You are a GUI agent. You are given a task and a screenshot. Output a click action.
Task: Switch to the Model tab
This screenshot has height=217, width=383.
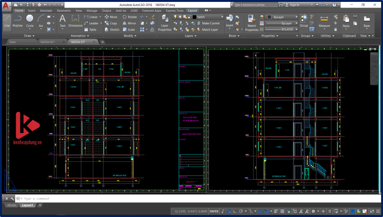pos(11,205)
